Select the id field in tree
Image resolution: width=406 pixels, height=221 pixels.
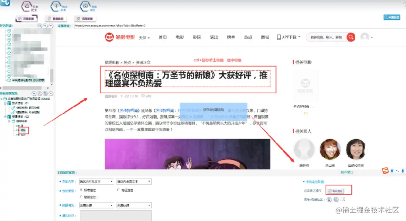point(22,126)
